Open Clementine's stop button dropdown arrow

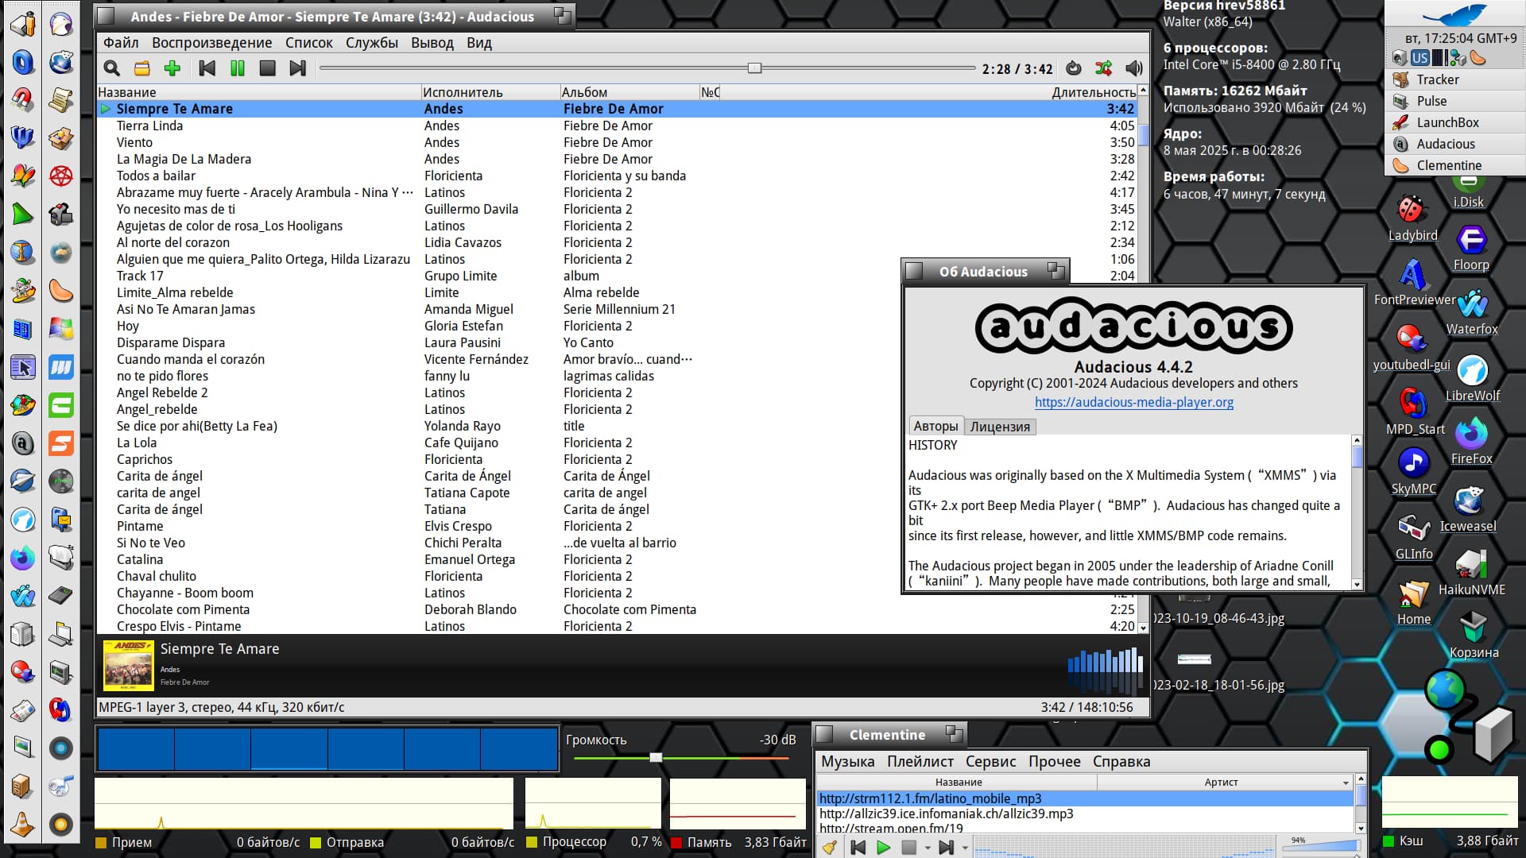click(x=927, y=848)
